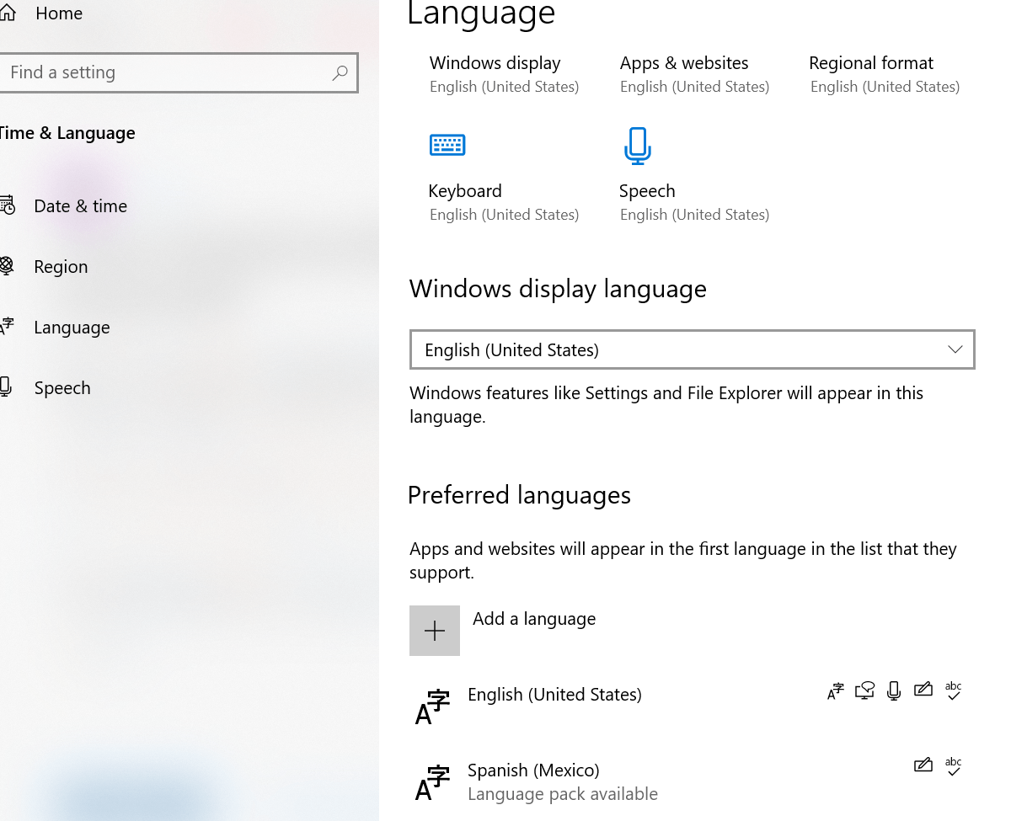Click the Windows display tile label
This screenshot has height=821, width=1011.
495,63
